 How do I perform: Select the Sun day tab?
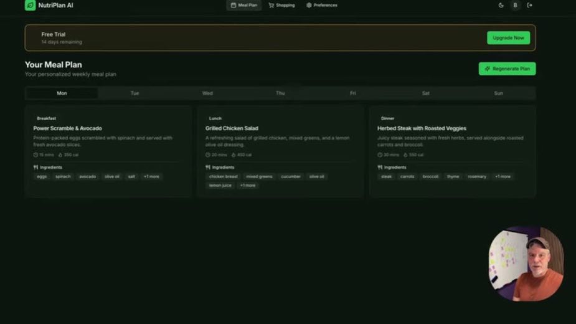pos(499,93)
